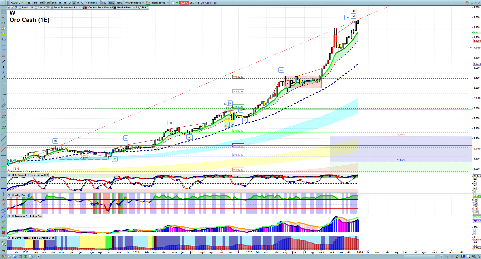Click the Tunel Domenec v4 color swatch
Screen dimensions: 481x259
pos(52,8)
